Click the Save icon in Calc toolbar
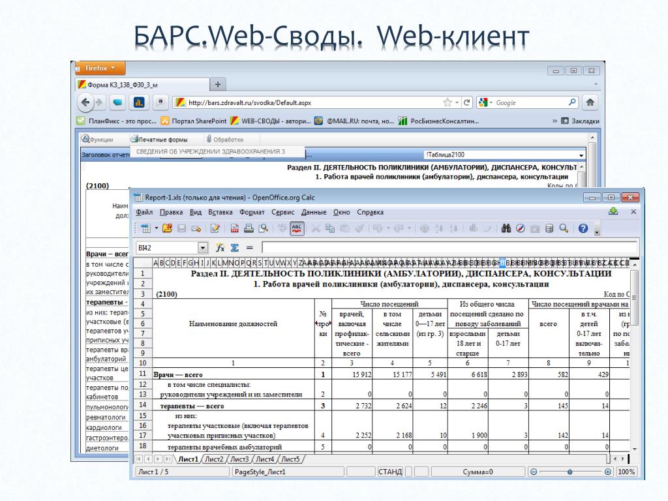The image size is (668, 501). click(181, 228)
